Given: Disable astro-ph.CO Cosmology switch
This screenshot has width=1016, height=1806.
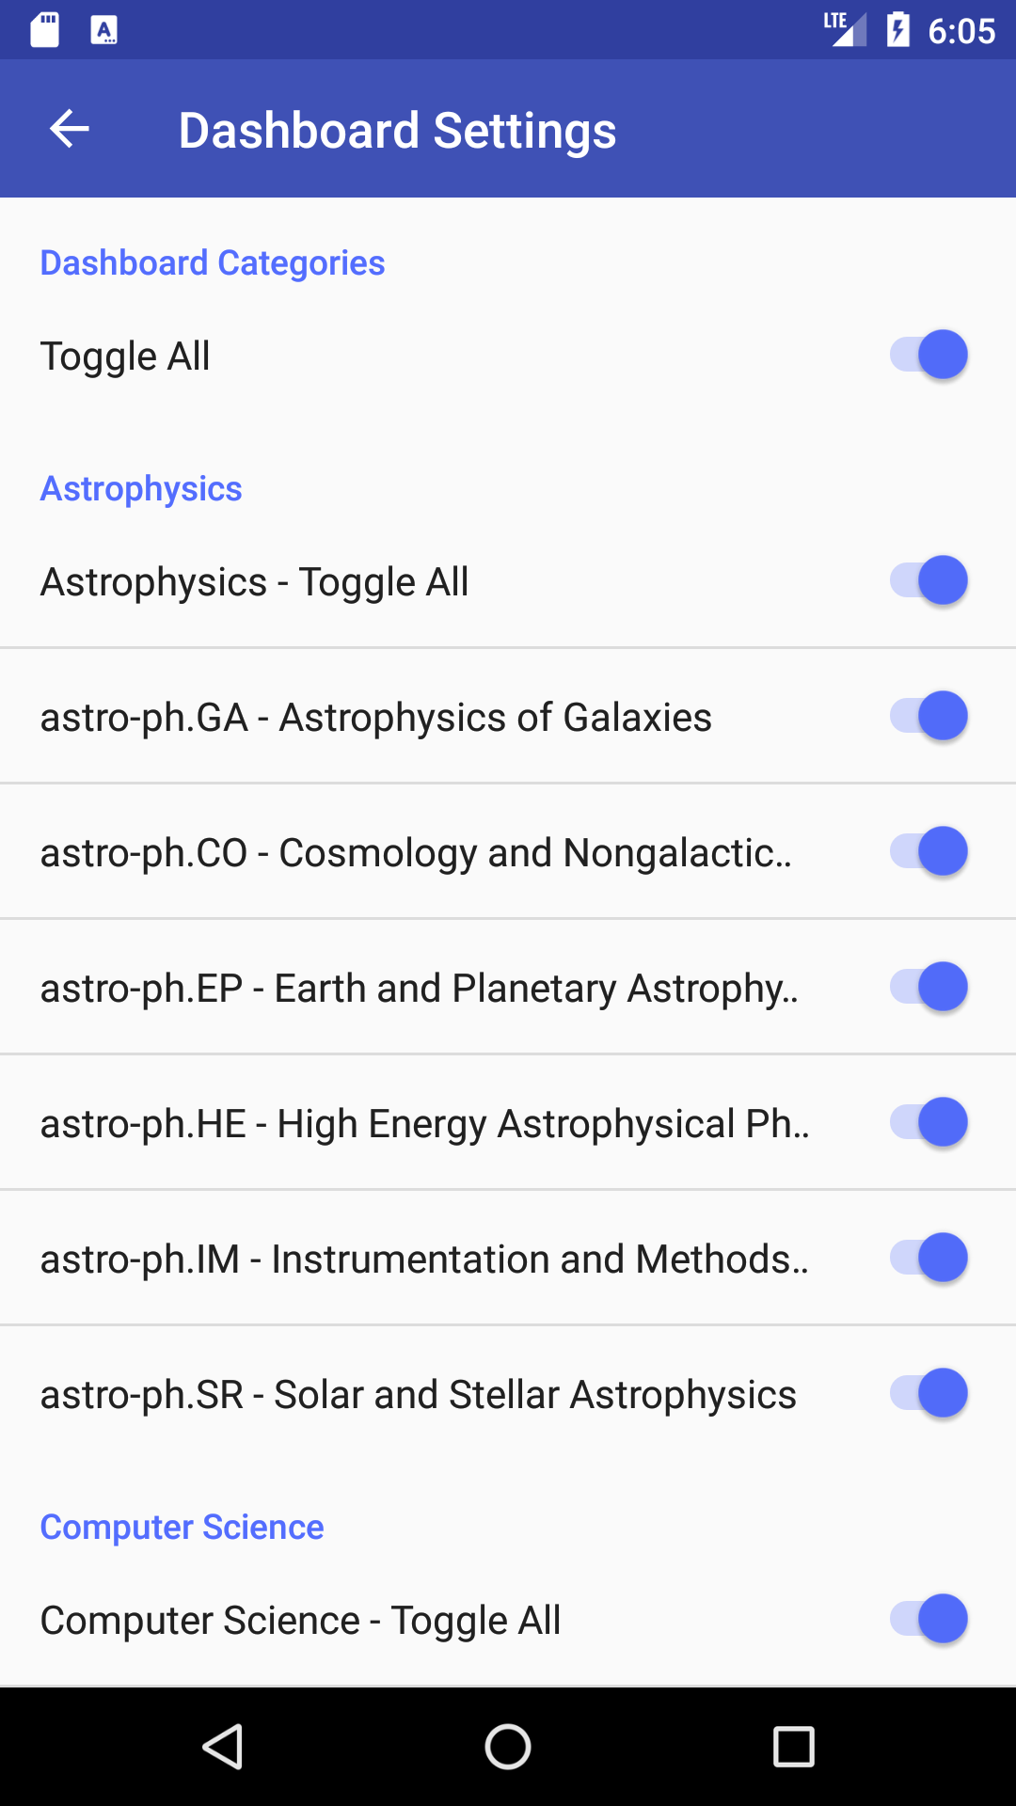Looking at the screenshot, I should (x=929, y=851).
